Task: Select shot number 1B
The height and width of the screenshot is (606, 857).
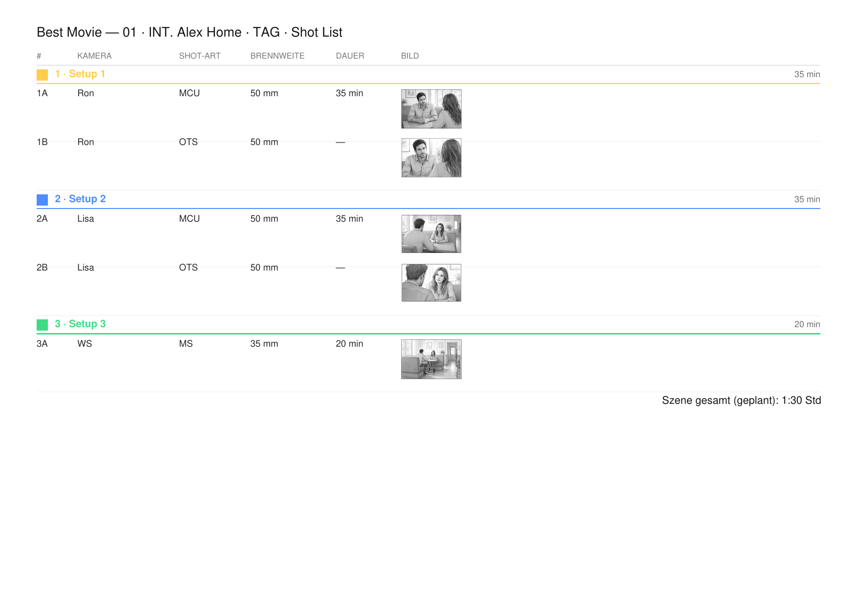Action: coord(42,142)
